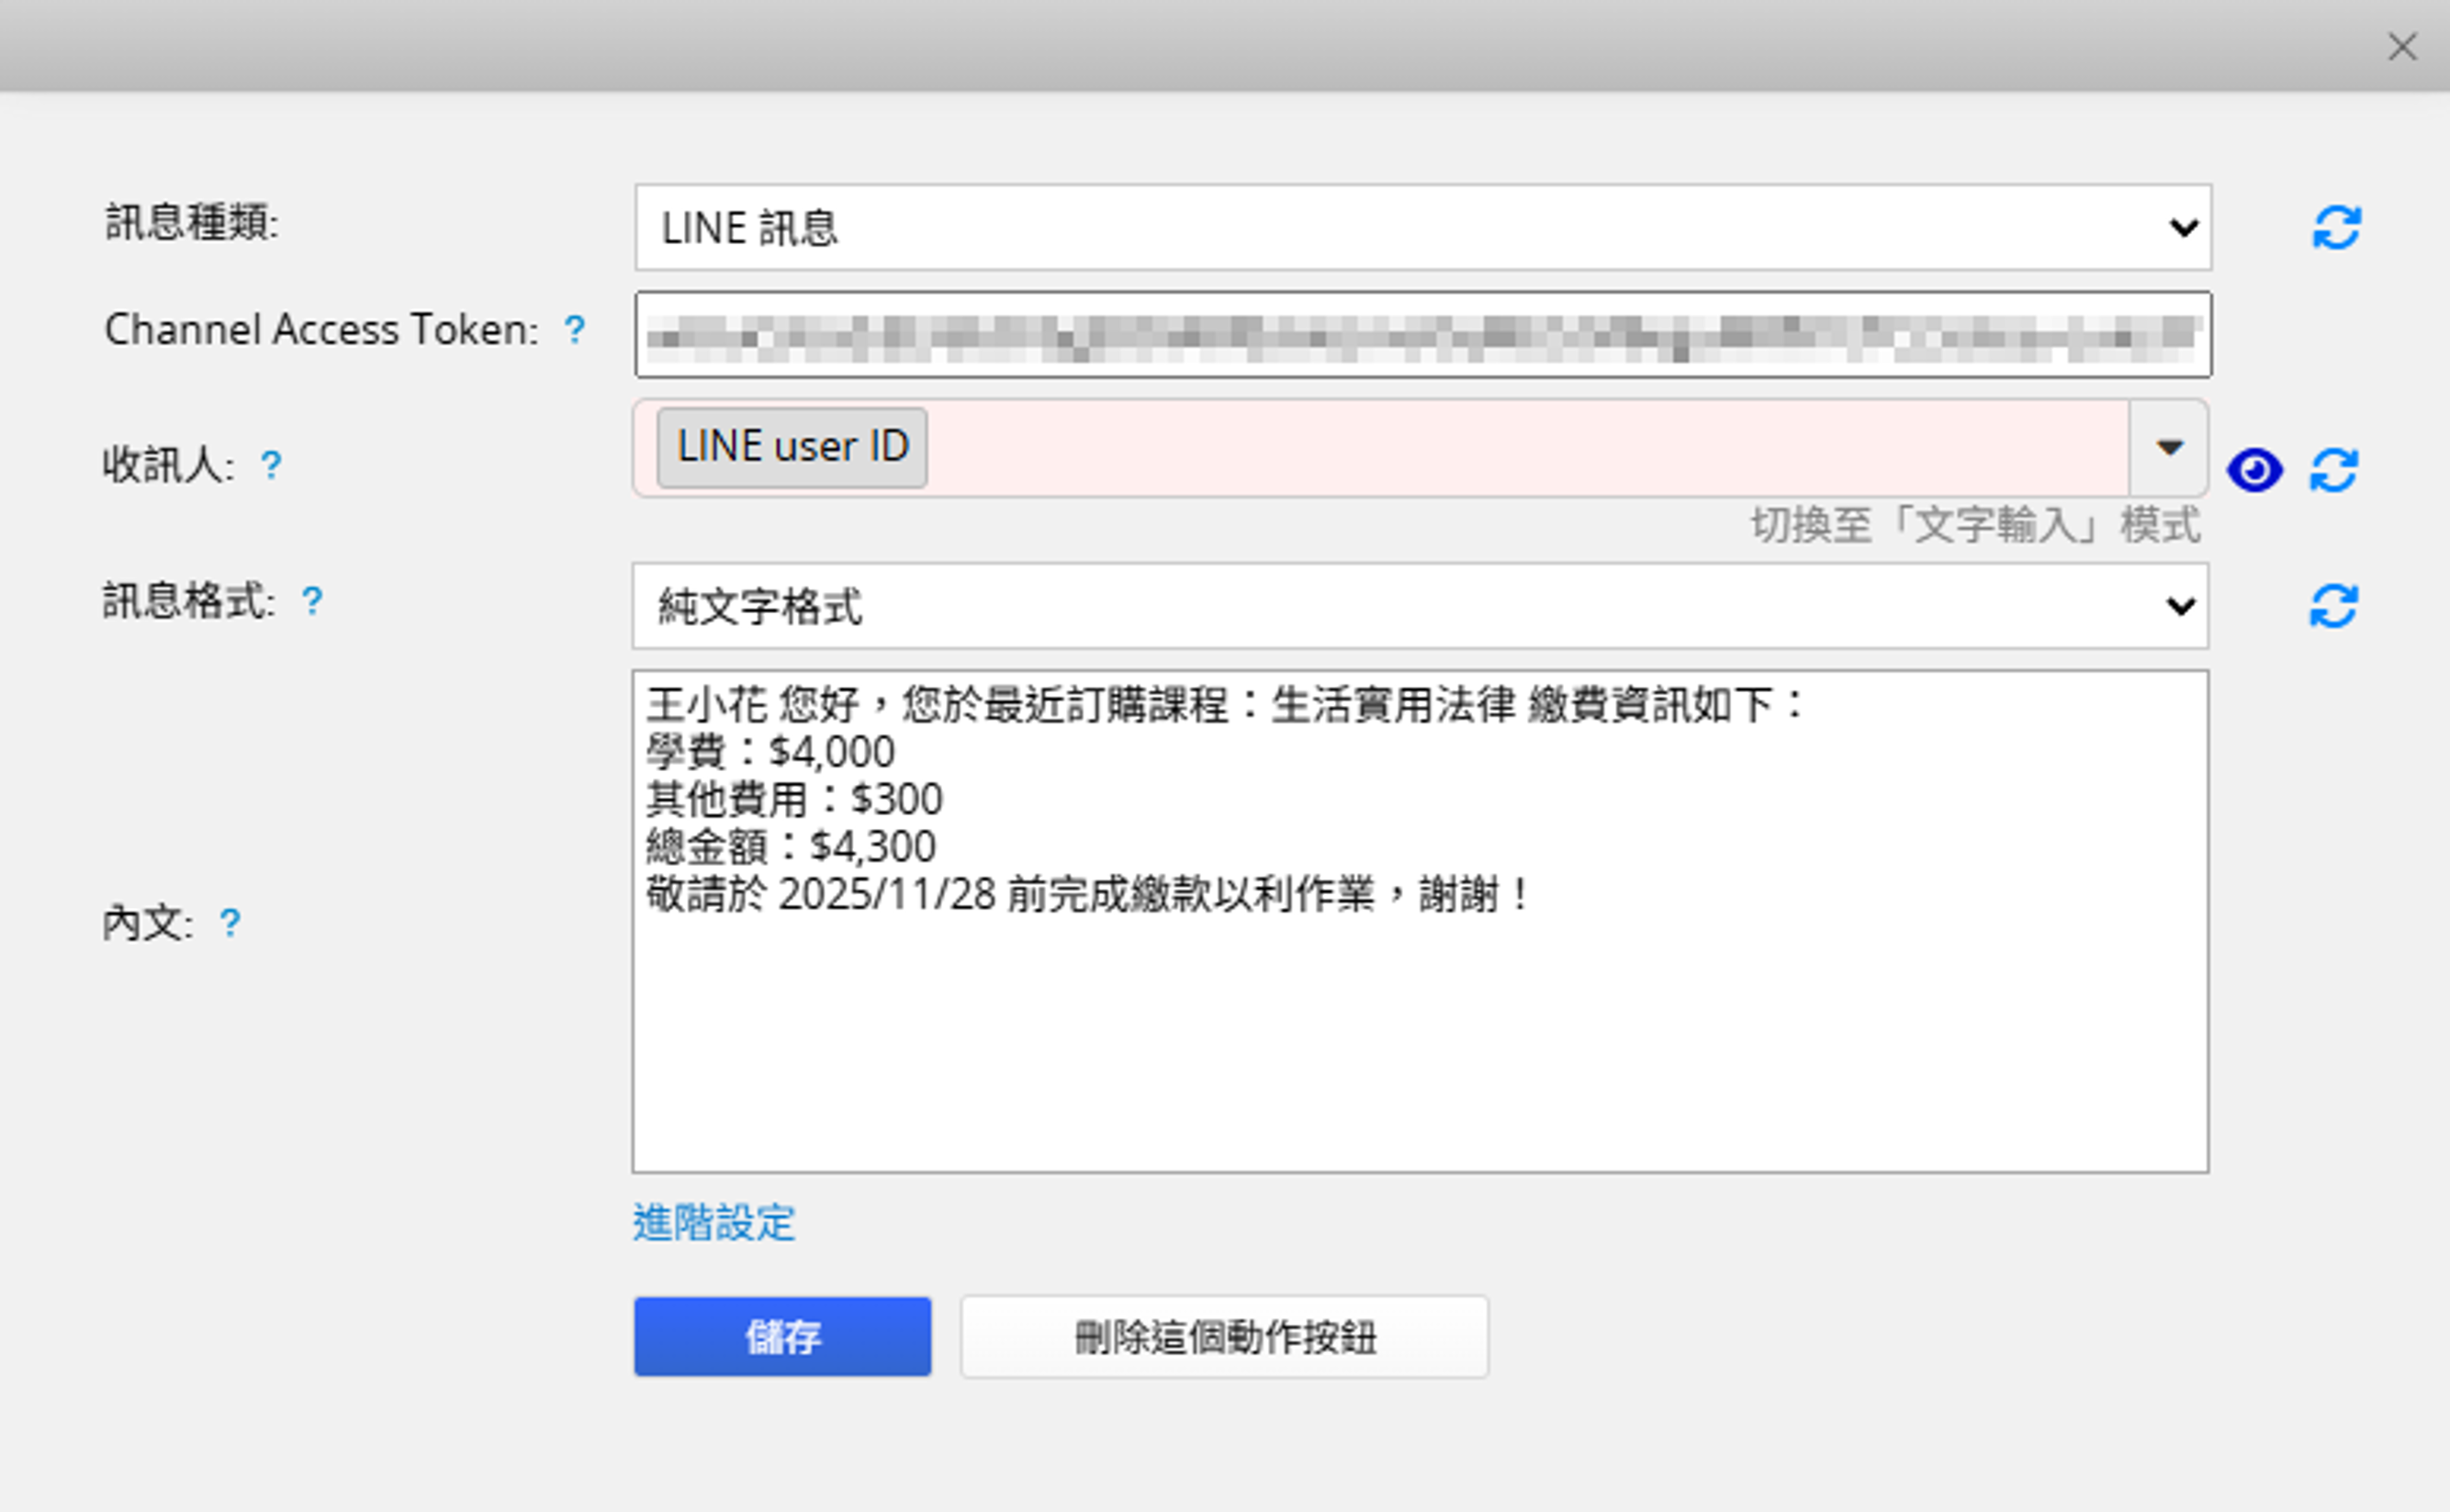Open the 純文字格式 format dropdown
The height and width of the screenshot is (1512, 2450).
pyautogui.click(x=1419, y=606)
